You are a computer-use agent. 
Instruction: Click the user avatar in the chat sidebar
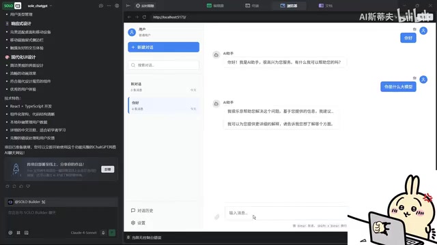pyautogui.click(x=132, y=32)
